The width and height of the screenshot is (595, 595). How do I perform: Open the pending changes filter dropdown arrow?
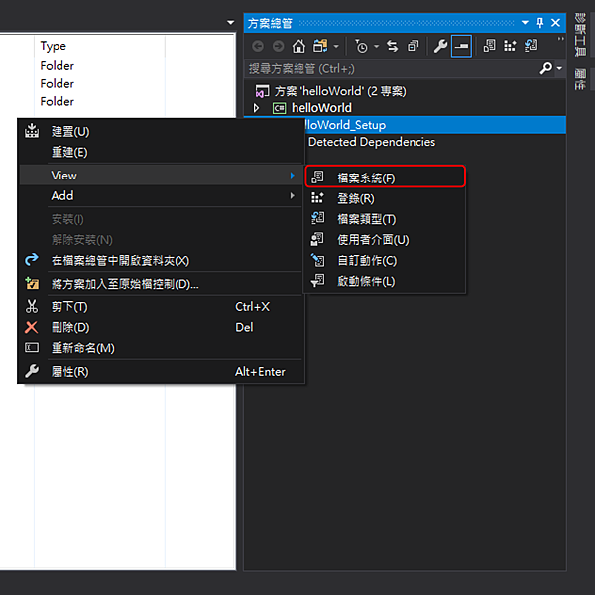coord(377,47)
